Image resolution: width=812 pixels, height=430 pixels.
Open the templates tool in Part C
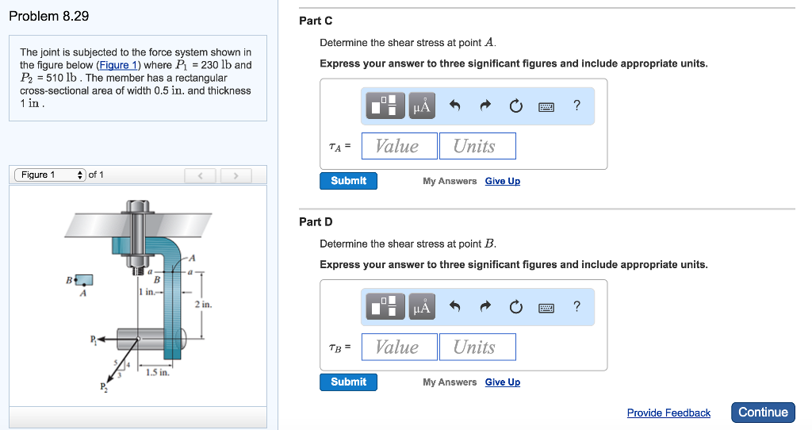point(385,106)
